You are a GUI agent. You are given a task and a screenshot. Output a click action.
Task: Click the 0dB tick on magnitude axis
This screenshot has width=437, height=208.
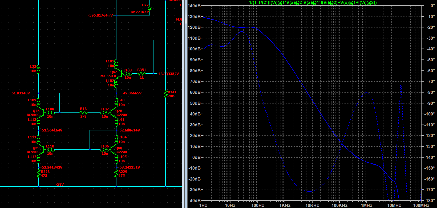[197, 157]
